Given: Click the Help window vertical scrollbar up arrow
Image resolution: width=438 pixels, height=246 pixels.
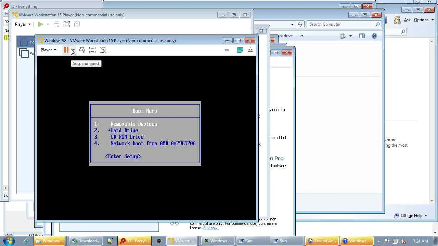Looking at the screenshot, I should tap(432, 42).
